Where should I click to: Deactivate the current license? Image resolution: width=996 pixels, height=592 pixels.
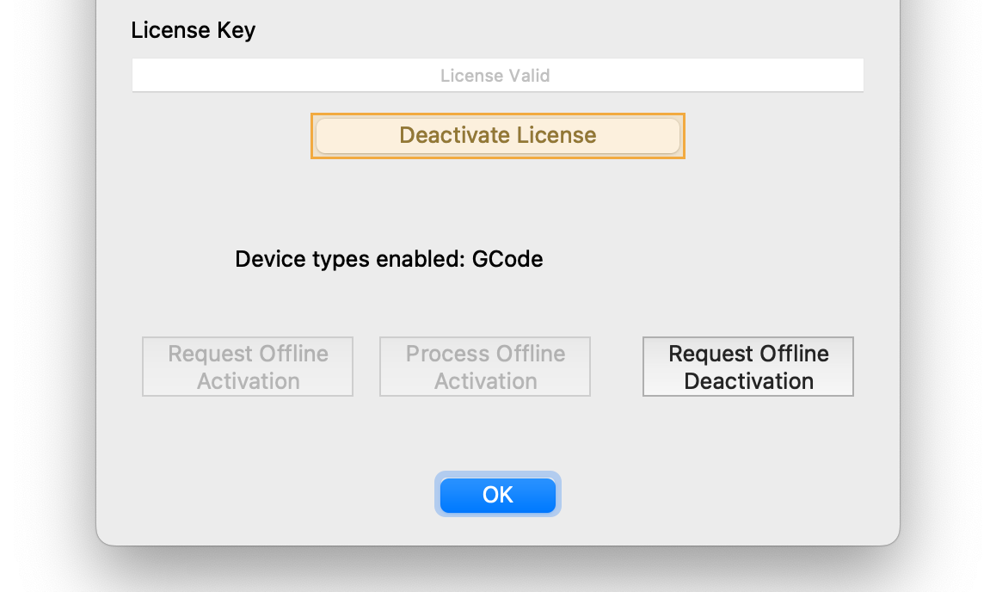(497, 136)
